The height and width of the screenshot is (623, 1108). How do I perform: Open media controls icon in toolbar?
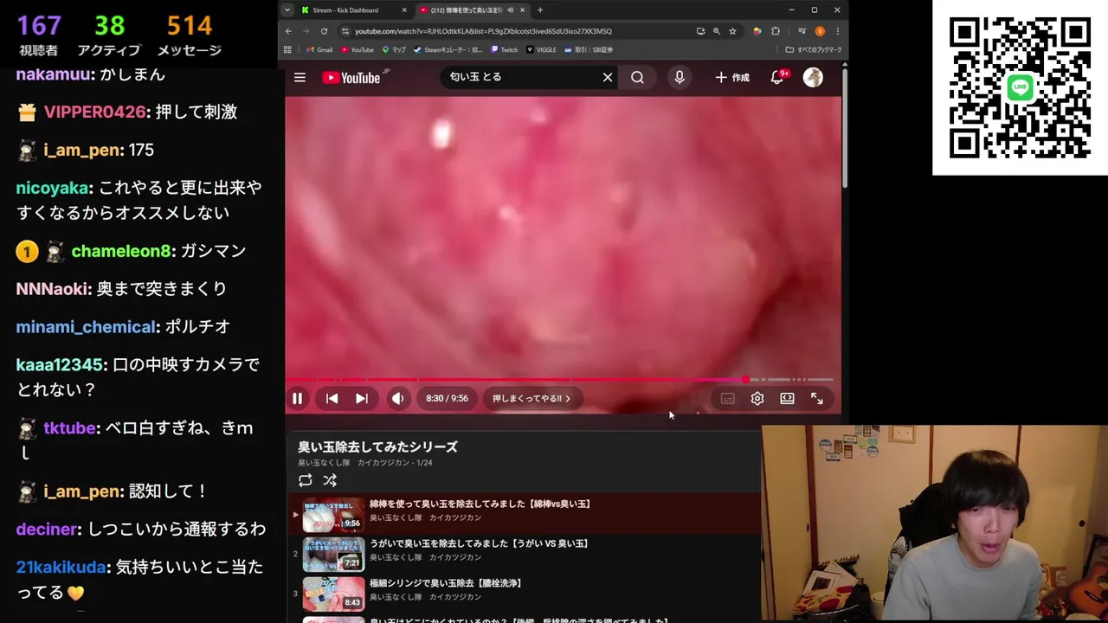point(802,31)
